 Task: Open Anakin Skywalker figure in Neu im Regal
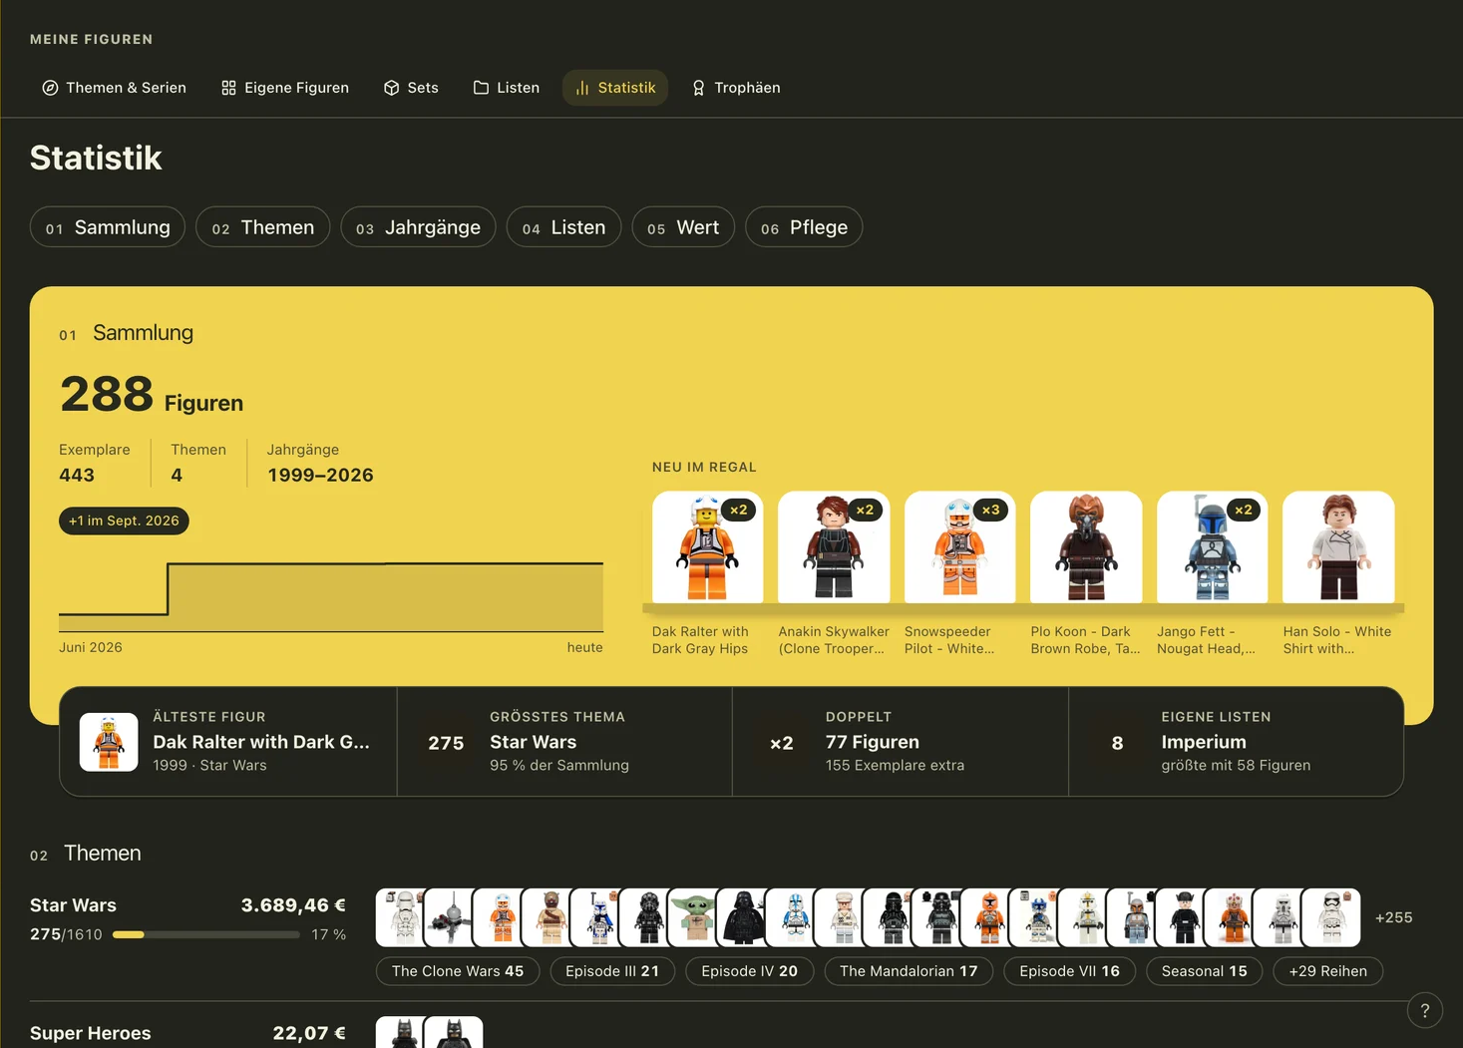[834, 547]
